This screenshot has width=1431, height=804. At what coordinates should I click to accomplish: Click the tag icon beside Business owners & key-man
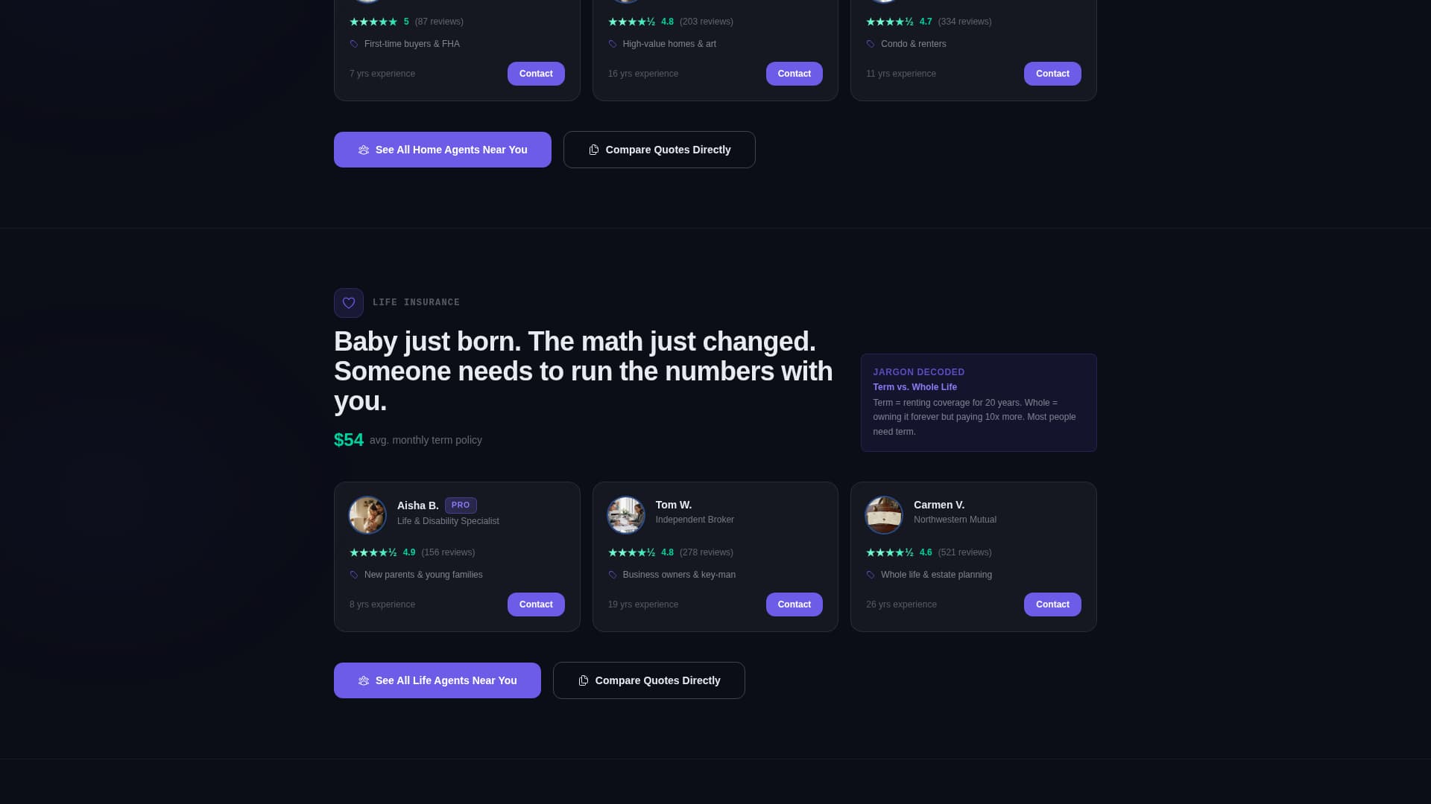click(x=613, y=575)
